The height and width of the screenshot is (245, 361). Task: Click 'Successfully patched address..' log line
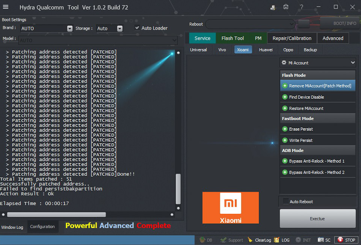(x=45, y=184)
